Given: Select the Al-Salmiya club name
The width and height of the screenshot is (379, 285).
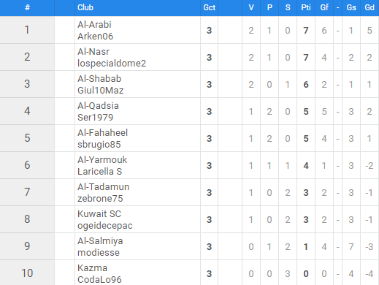Looking at the screenshot, I should [100, 241].
